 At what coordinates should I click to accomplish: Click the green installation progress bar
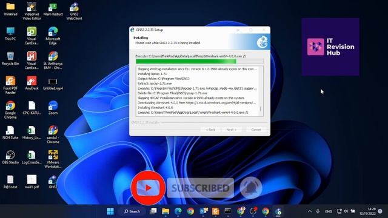click(x=199, y=61)
